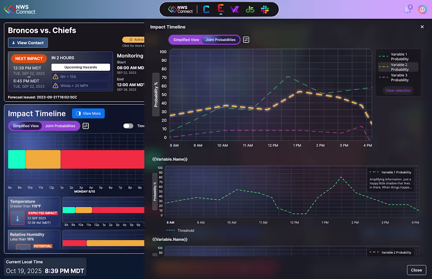This screenshot has height=279, width=432.
Task: Click the View Contact button
Action: coord(28,43)
